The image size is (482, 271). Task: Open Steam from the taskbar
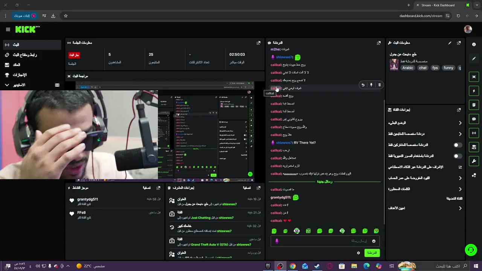tap(317, 266)
